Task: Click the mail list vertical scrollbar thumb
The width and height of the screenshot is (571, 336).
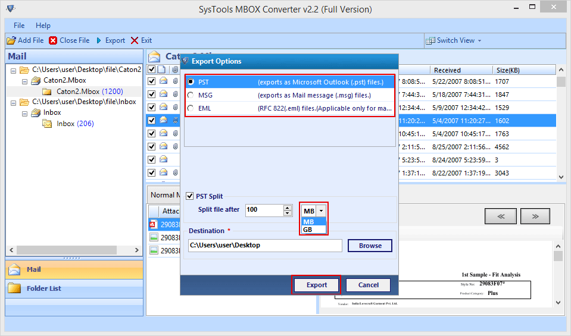Action: pos(561,81)
